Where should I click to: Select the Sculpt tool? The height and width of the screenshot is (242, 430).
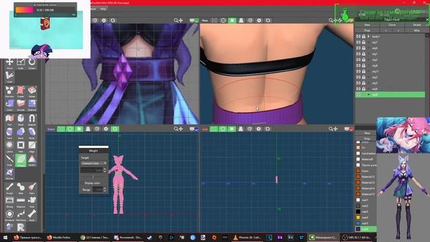coord(9,188)
